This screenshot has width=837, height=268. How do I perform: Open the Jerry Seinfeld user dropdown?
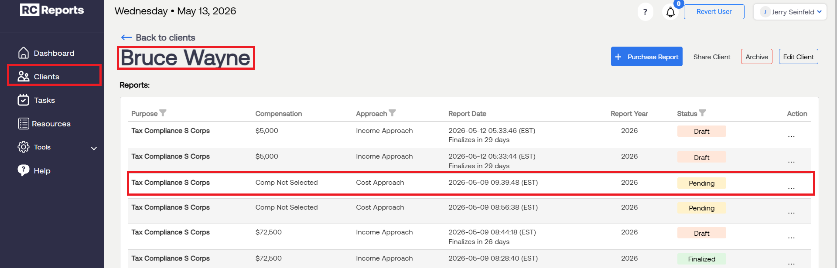tap(790, 12)
